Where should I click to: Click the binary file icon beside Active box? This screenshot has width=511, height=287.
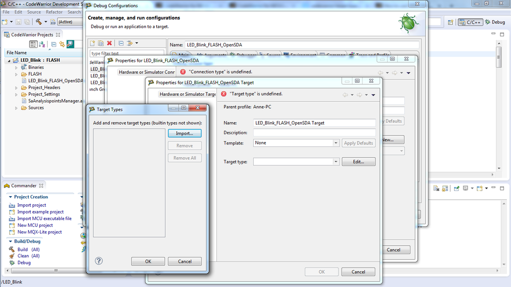53,22
